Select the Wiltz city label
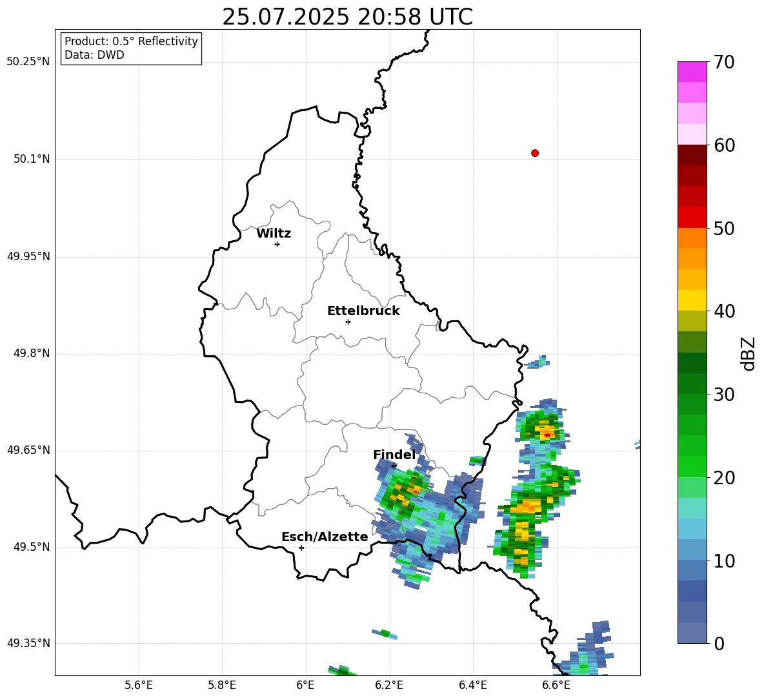Image resolution: width=764 pixels, height=698 pixels. 274,234
